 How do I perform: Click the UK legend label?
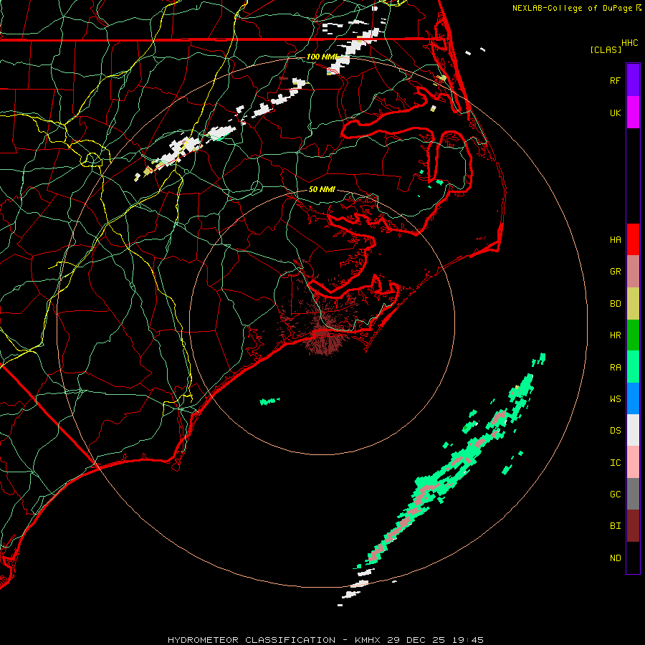[615, 113]
